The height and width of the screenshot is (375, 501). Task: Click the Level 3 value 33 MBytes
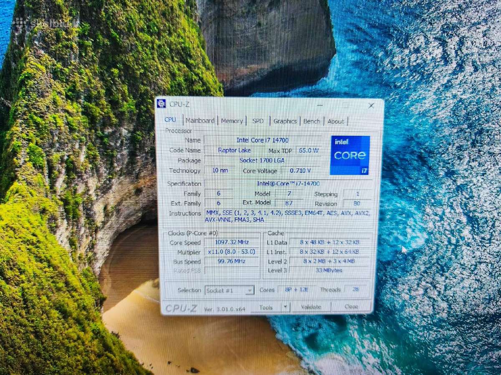330,270
